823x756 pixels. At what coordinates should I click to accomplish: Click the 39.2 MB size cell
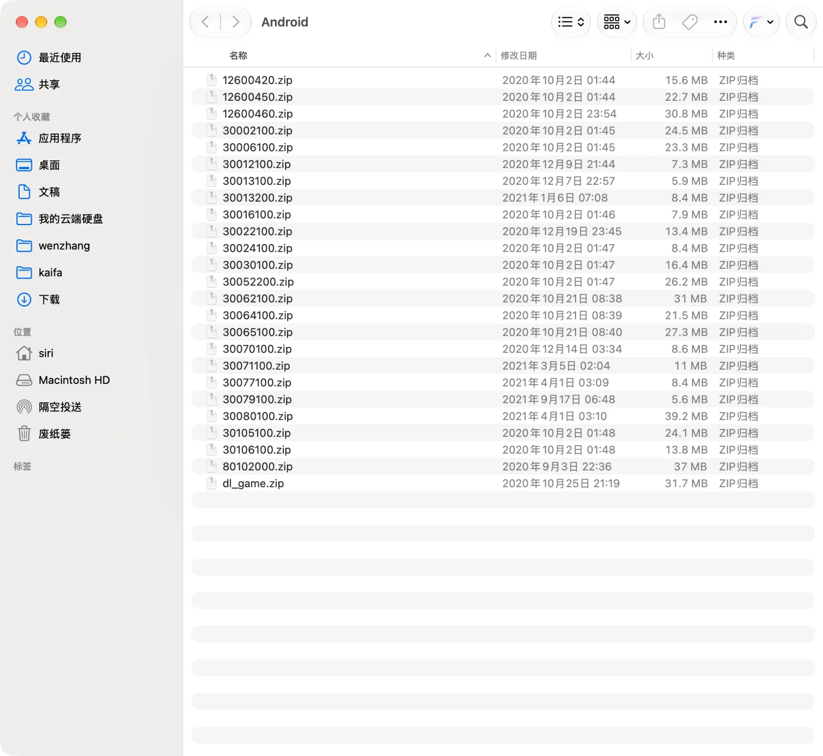686,416
